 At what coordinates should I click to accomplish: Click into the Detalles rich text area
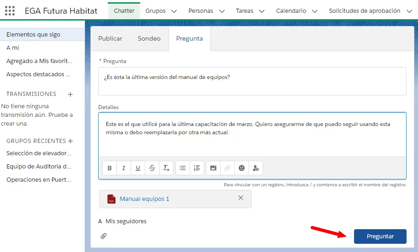tap(252, 135)
